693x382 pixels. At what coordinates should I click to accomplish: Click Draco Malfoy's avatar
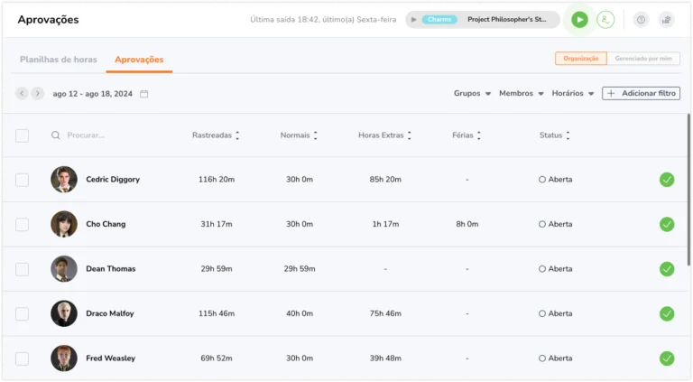point(64,313)
